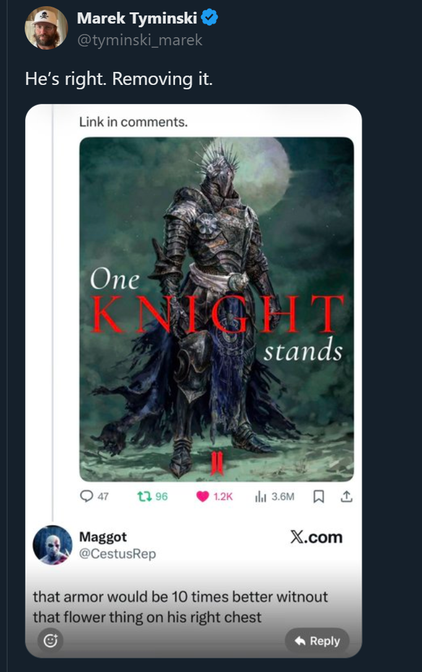The height and width of the screenshot is (672, 422).
Task: Click the bookmark icon under the poster
Action: 319,497
